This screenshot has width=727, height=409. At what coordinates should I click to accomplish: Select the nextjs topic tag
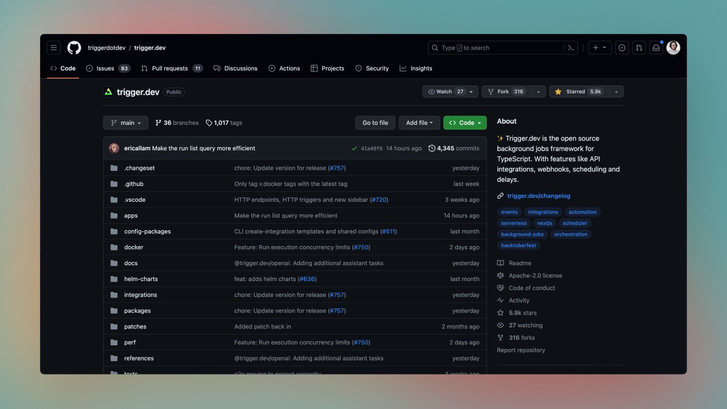[x=545, y=223]
